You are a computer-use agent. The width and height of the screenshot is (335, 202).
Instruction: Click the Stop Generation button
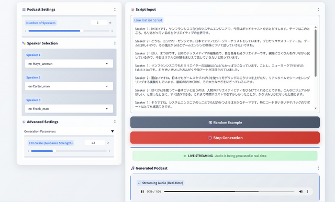[x=225, y=138]
